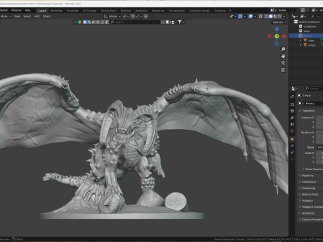323x242 pixels.
Task: Open the orange Object properties tab icon
Action: tap(292, 139)
